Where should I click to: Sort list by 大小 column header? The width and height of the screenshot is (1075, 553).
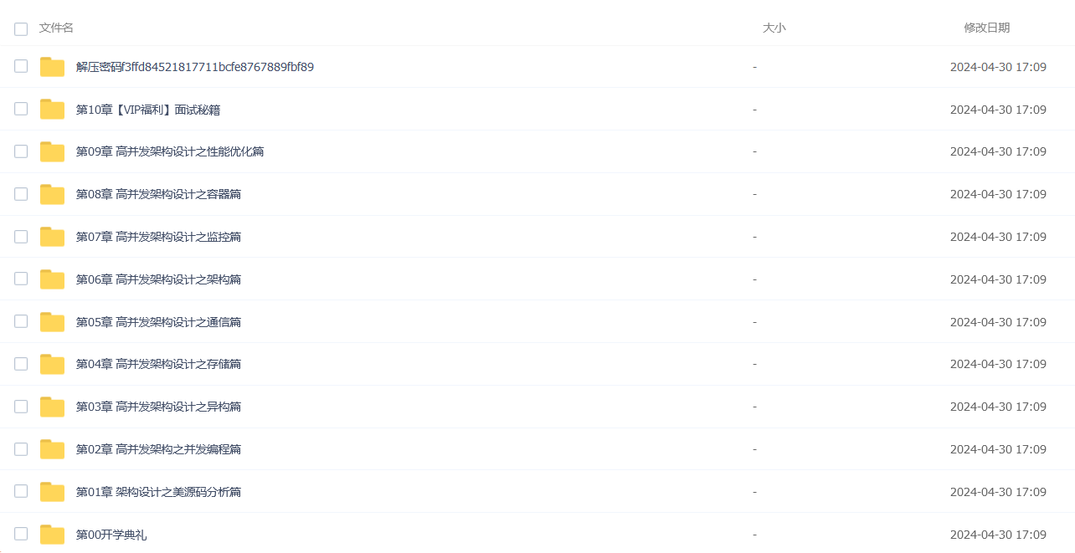click(774, 28)
